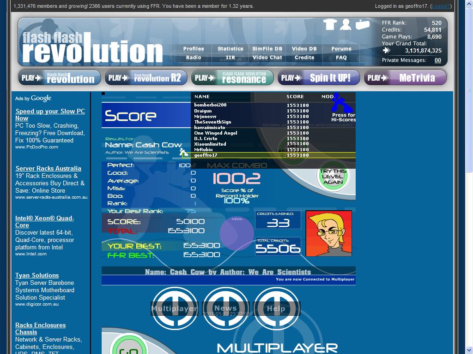Image resolution: width=473 pixels, height=354 pixels.
Task: Click the blonde character avatar image
Action: coord(329,233)
